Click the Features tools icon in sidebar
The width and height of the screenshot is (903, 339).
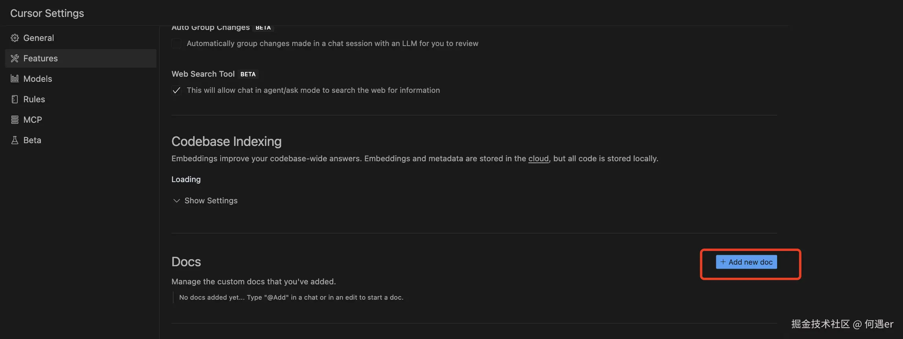[x=15, y=58]
